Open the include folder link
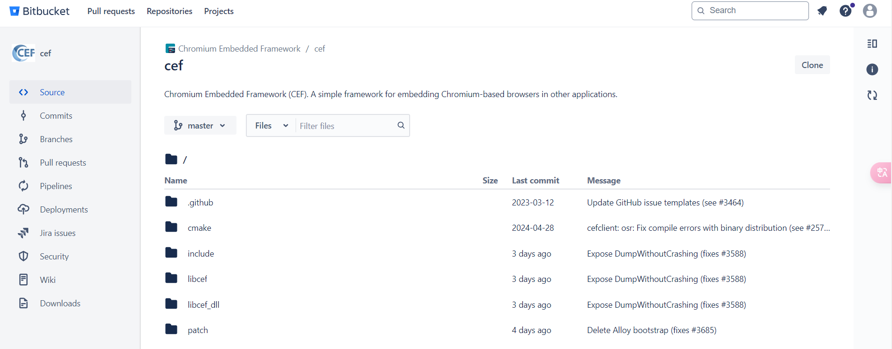892x349 pixels. (201, 254)
